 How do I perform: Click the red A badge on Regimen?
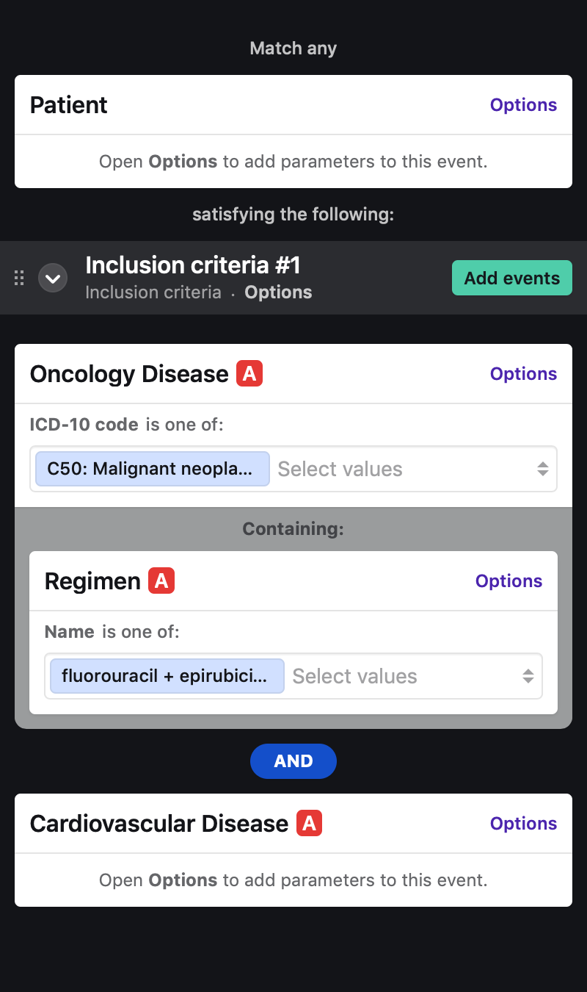tap(161, 581)
